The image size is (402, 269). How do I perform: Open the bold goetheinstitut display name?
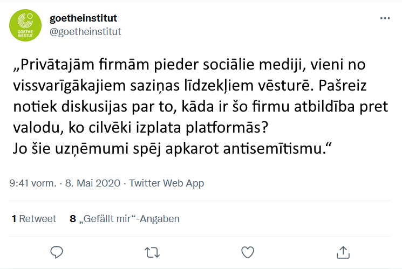point(83,18)
